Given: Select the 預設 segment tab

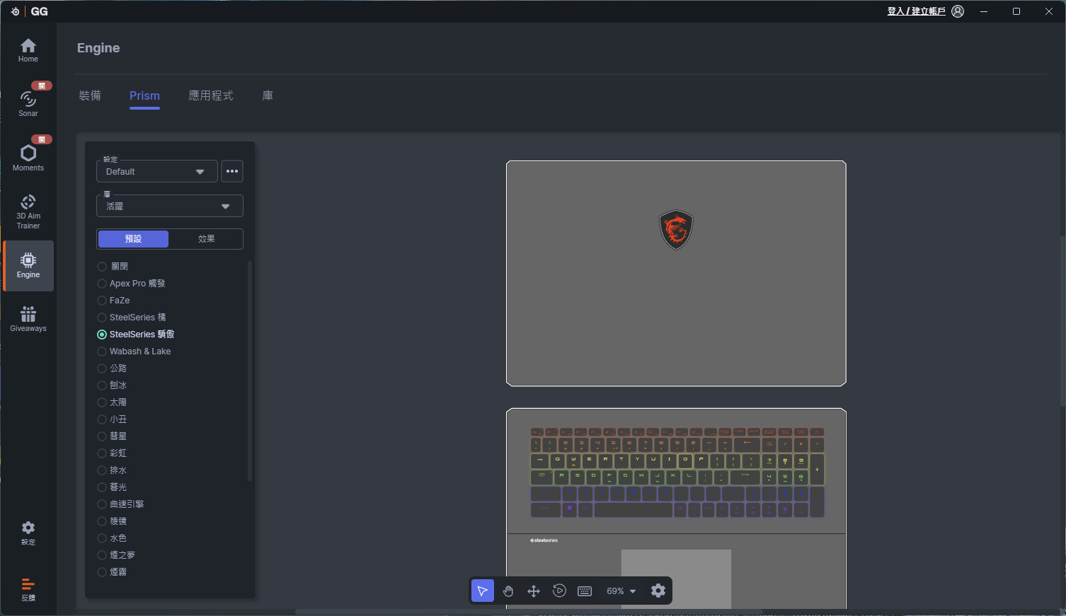Looking at the screenshot, I should (x=133, y=239).
